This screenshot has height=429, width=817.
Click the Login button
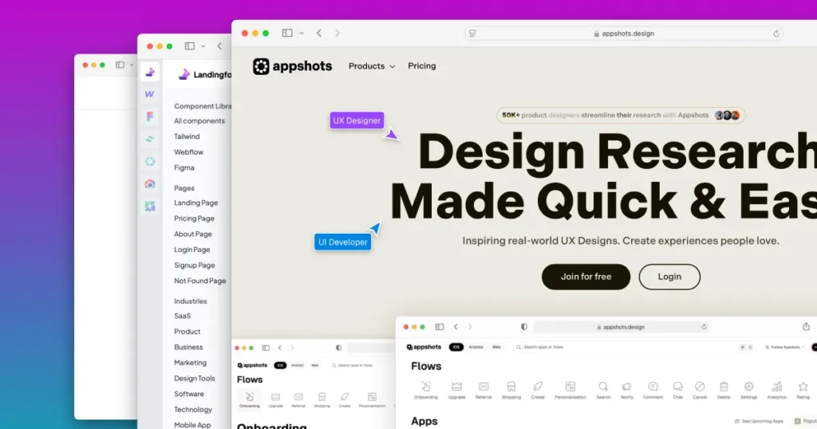[x=669, y=277]
